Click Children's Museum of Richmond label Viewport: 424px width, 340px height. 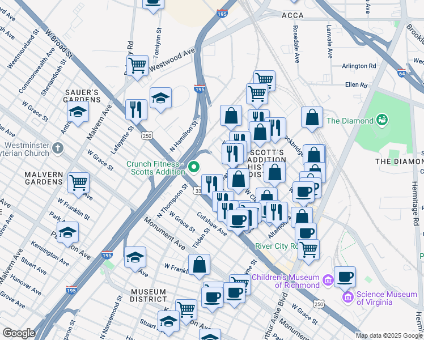tap(286, 281)
